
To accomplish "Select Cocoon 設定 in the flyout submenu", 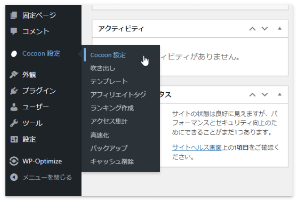I will pyautogui.click(x=108, y=55).
